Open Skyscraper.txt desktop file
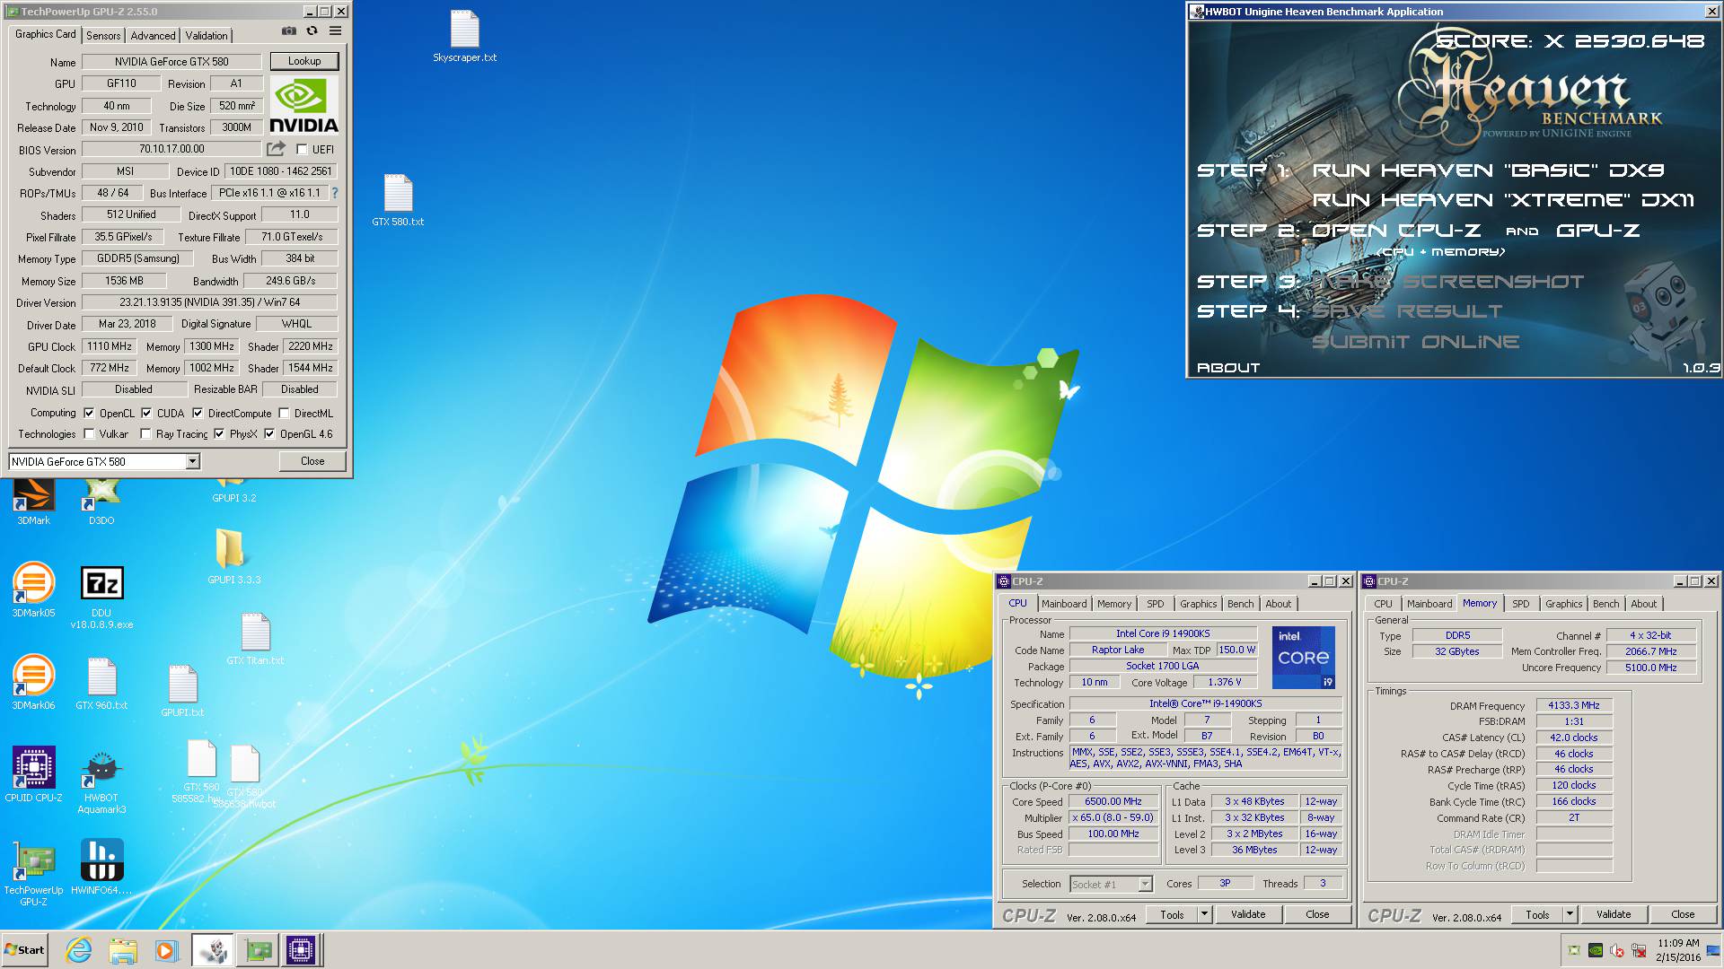 464,37
